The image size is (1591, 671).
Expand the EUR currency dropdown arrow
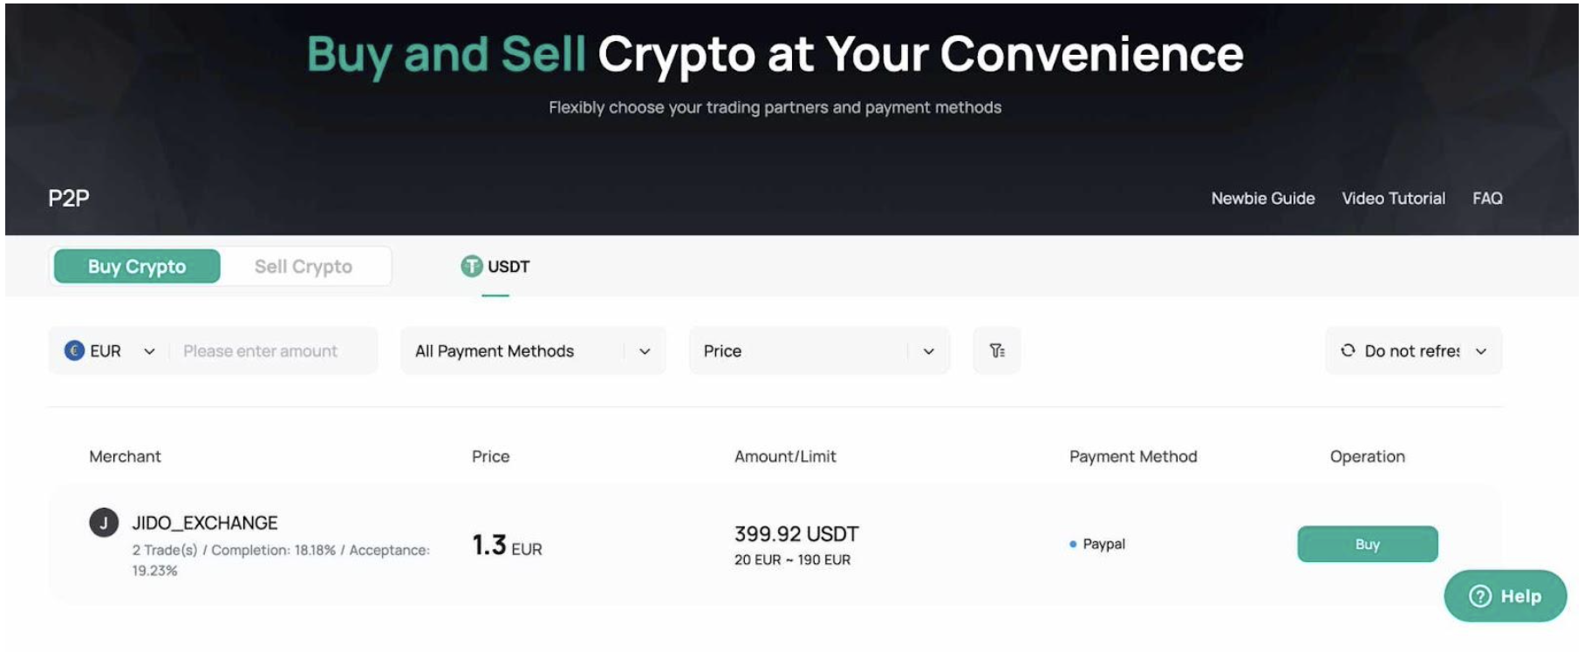149,351
